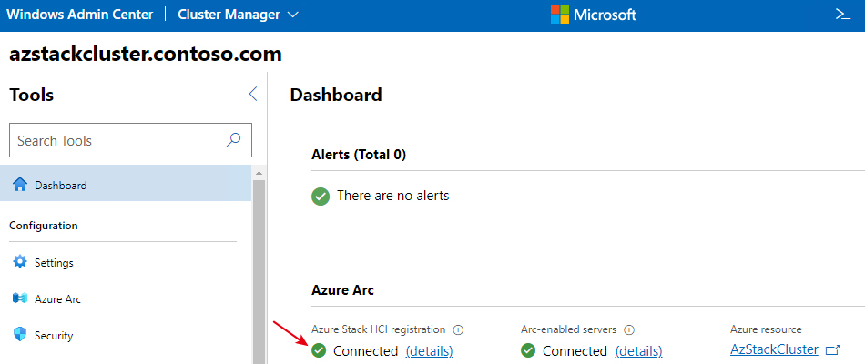Show Arc-enabled servers info icon
865x364 pixels.
(x=629, y=329)
